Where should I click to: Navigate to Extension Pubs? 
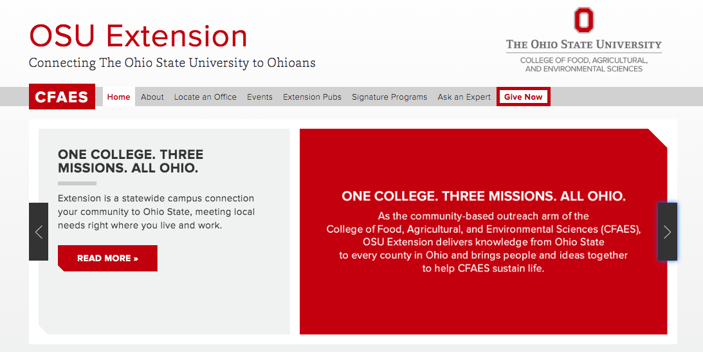[312, 97]
